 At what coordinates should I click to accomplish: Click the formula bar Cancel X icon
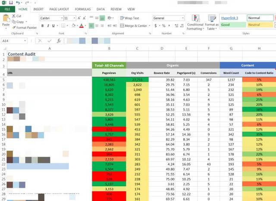click(40, 41)
